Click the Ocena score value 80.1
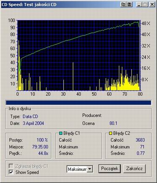The width and height of the screenshot is (157, 183). pyautogui.click(x=113, y=123)
